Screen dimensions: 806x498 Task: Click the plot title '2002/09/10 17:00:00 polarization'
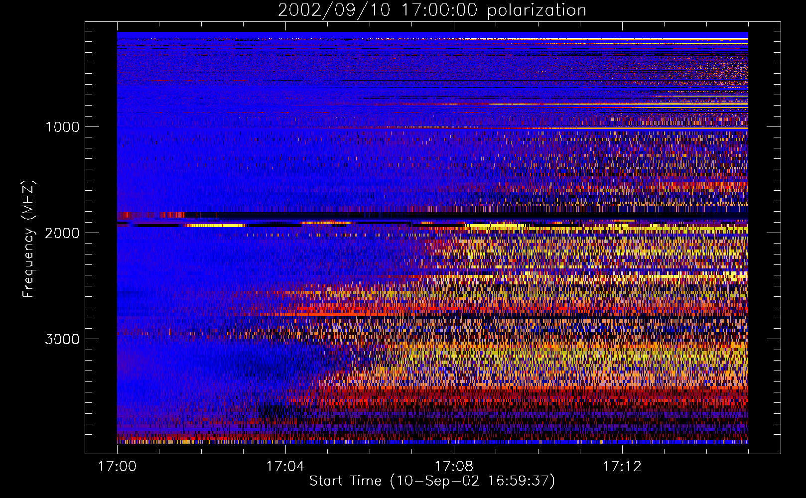point(432,10)
